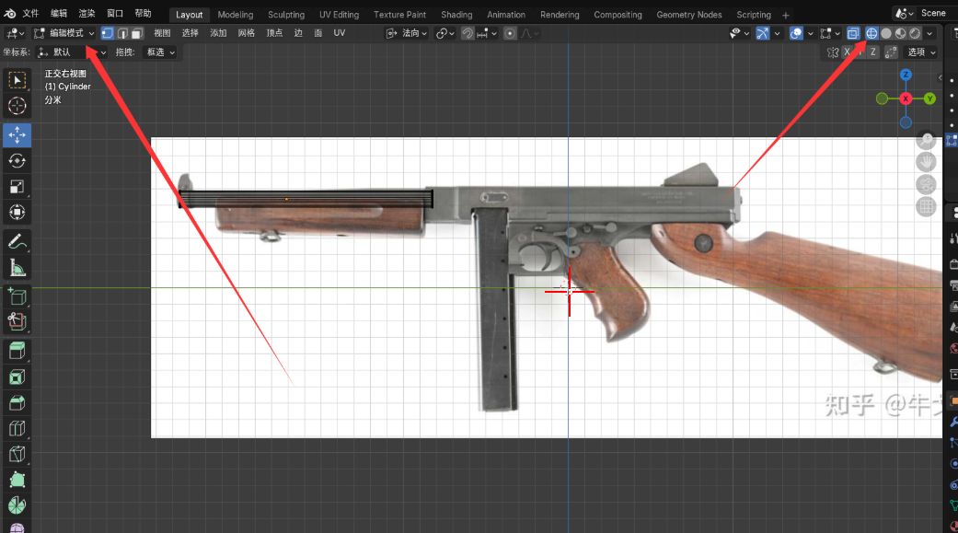
Task: Switch to the UV Editing workspace tab
Action: [x=339, y=15]
